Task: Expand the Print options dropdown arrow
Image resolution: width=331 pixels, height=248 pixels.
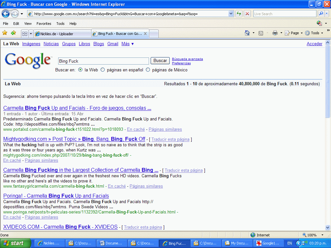Action: 281,33
